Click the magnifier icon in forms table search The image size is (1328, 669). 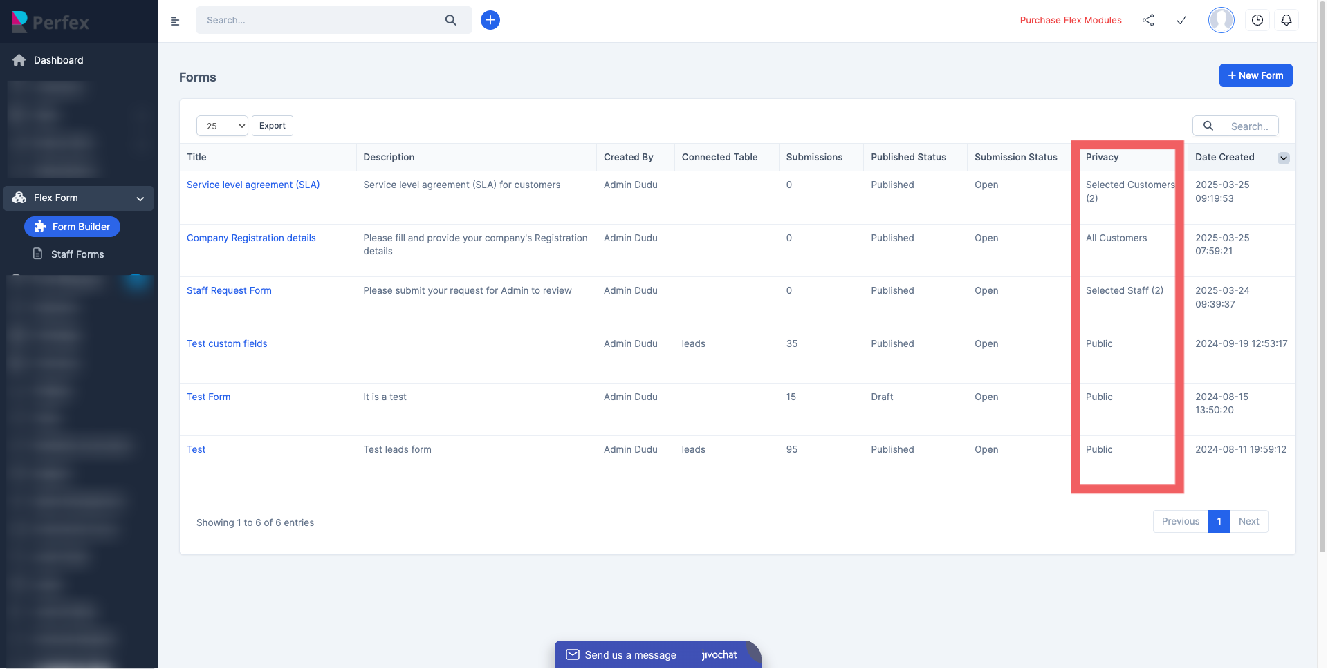pos(1208,126)
